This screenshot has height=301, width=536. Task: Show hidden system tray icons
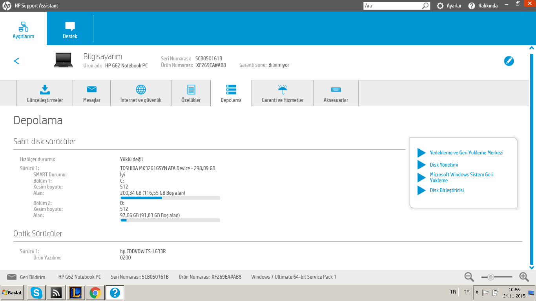pyautogui.click(x=477, y=292)
